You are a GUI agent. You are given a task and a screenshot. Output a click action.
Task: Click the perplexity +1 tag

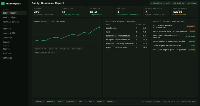pos(78,49)
